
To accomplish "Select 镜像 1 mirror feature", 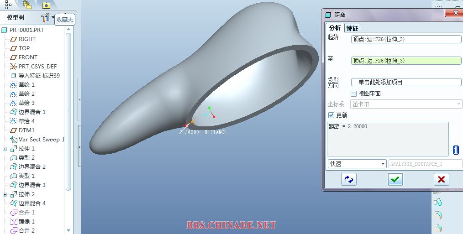I will coord(22,222).
